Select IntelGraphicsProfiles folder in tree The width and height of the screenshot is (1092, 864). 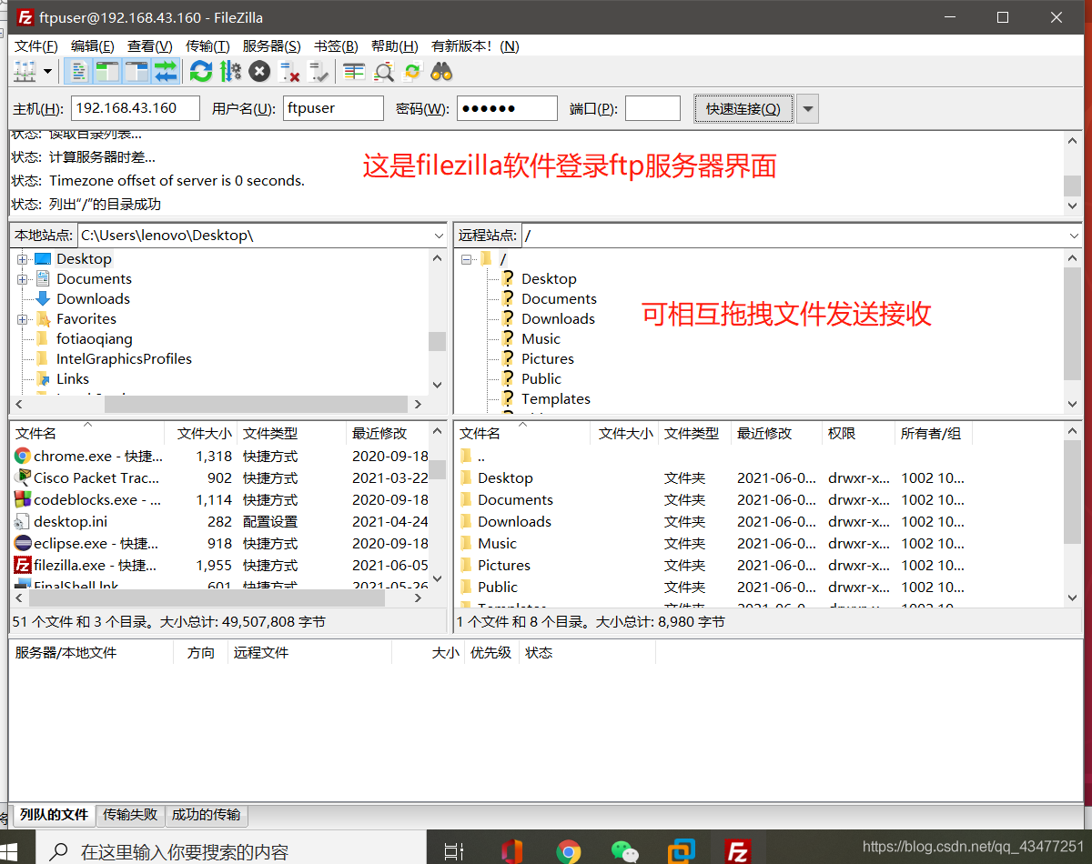click(x=124, y=359)
